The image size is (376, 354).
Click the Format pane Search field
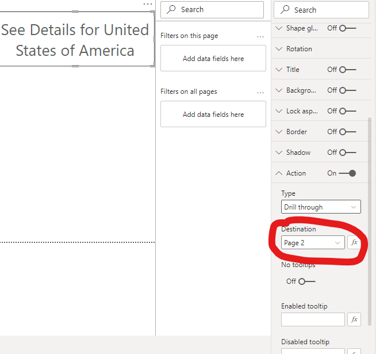[x=321, y=10]
